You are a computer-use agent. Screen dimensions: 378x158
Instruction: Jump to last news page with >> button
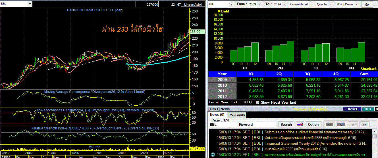tap(365, 125)
